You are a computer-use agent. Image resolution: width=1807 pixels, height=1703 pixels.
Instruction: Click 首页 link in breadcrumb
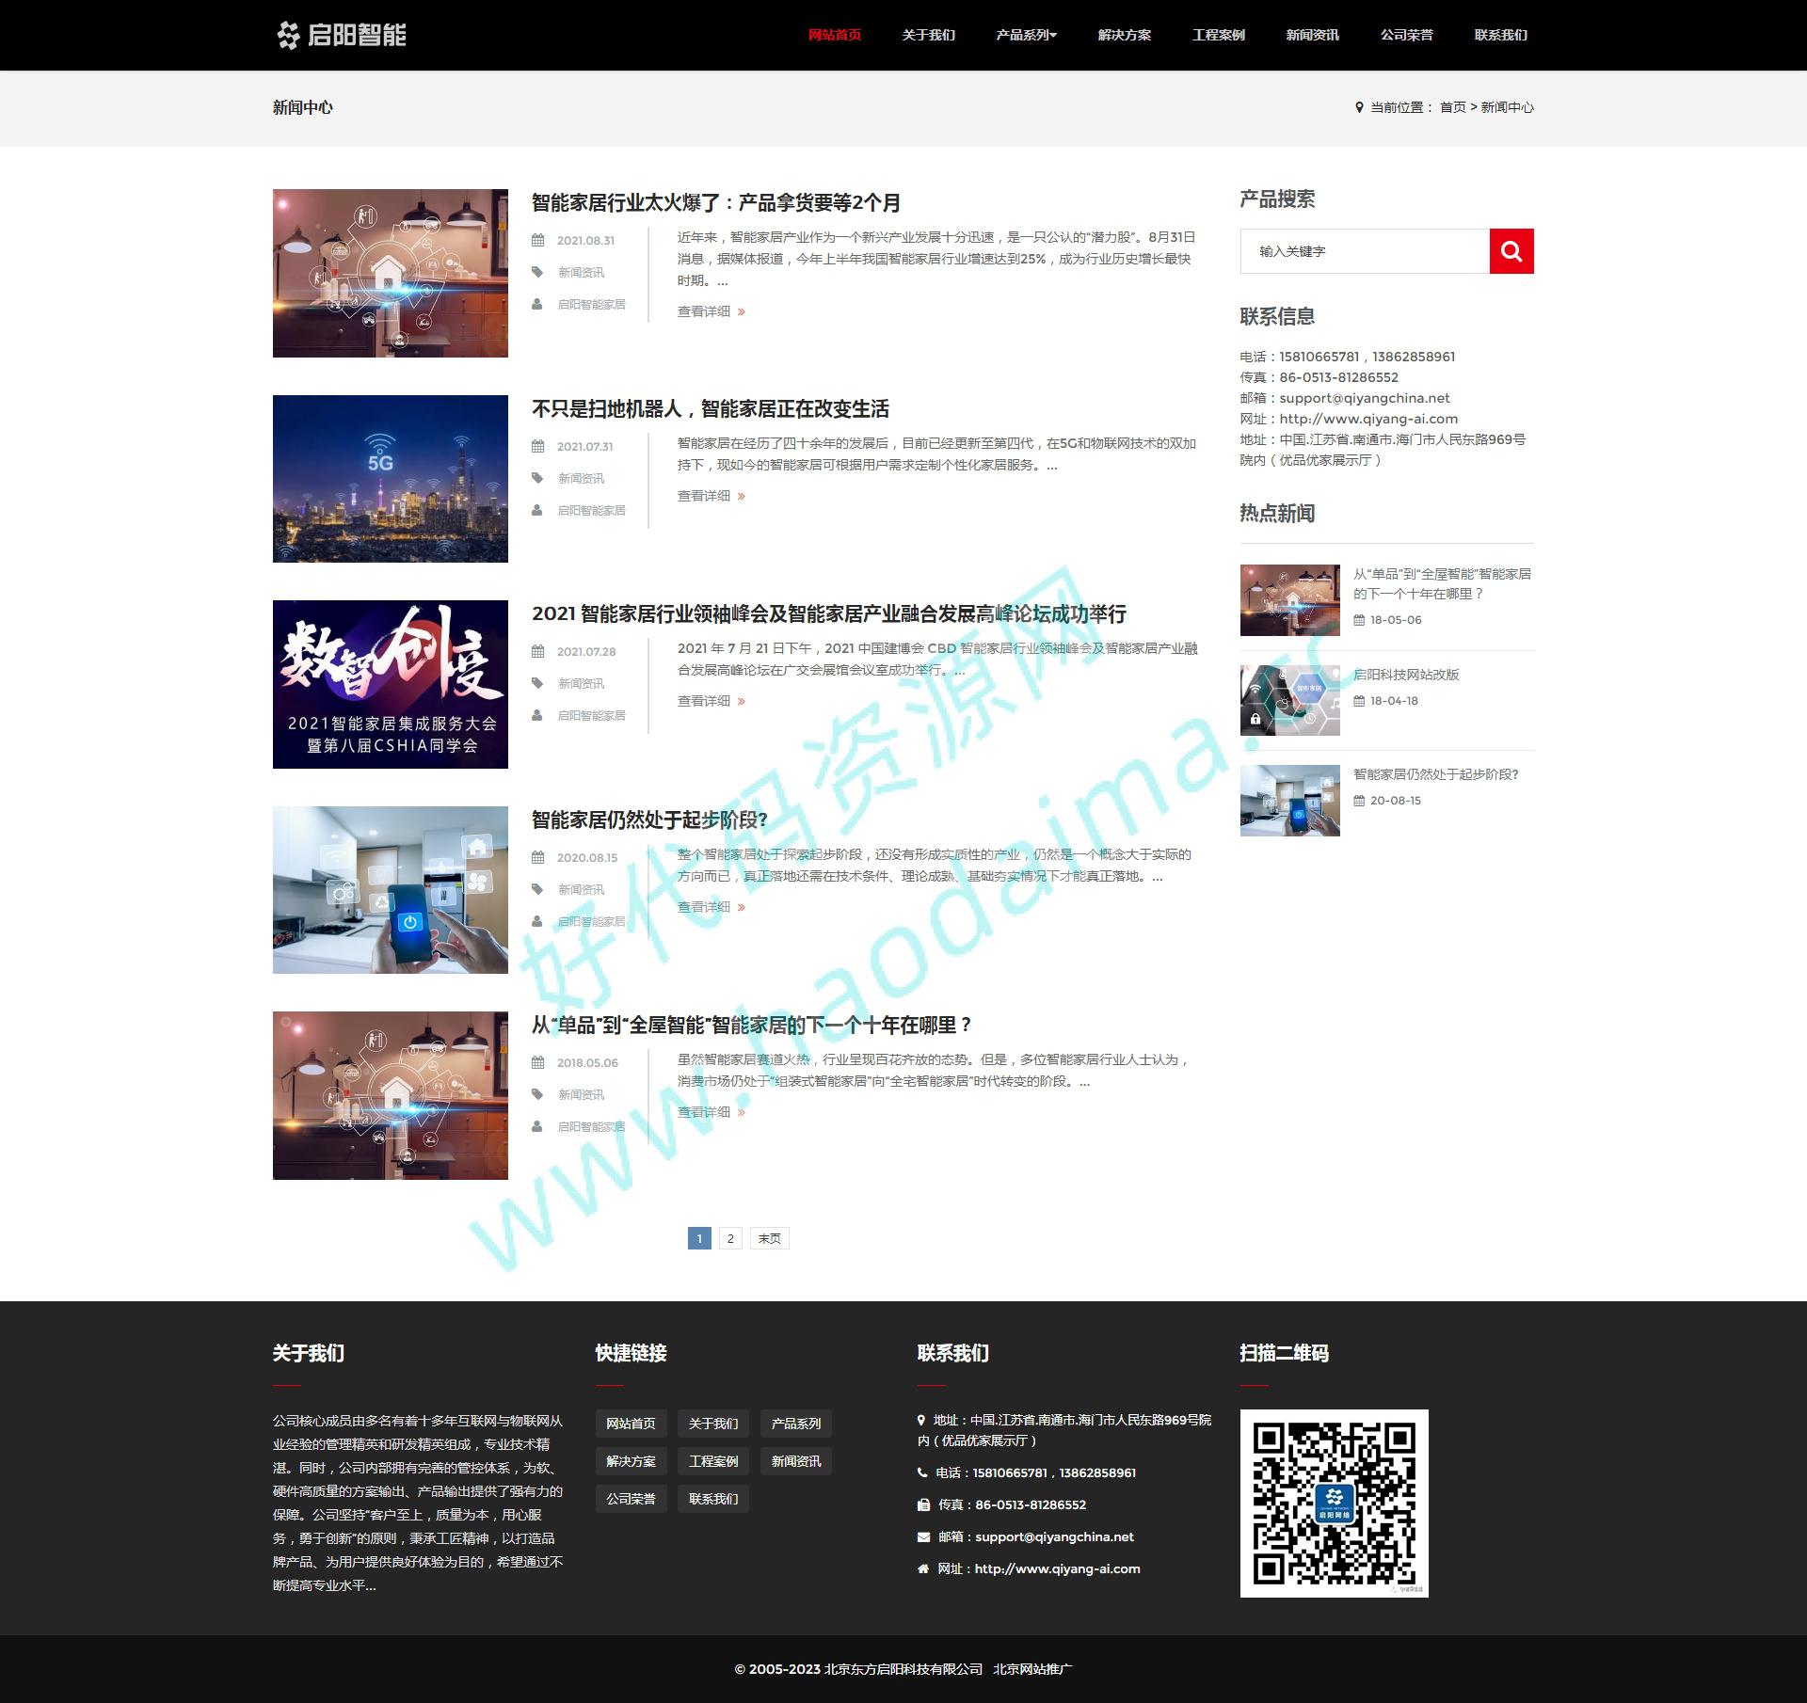(1452, 107)
